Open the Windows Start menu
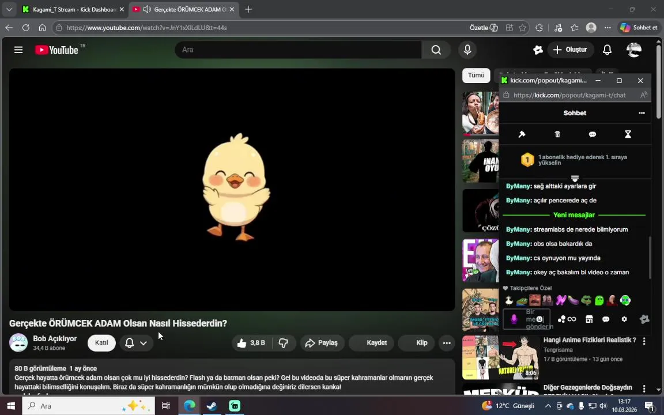This screenshot has width=664, height=415. point(11,406)
